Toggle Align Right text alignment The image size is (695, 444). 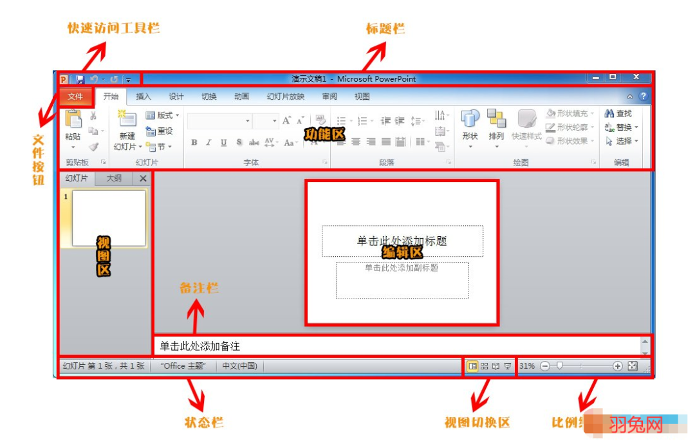click(x=371, y=142)
